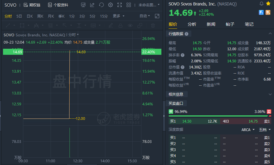Viewport: 274px width, 165px height.
Task: Open the 五档 depth levels dropdown
Action: tap(265, 130)
